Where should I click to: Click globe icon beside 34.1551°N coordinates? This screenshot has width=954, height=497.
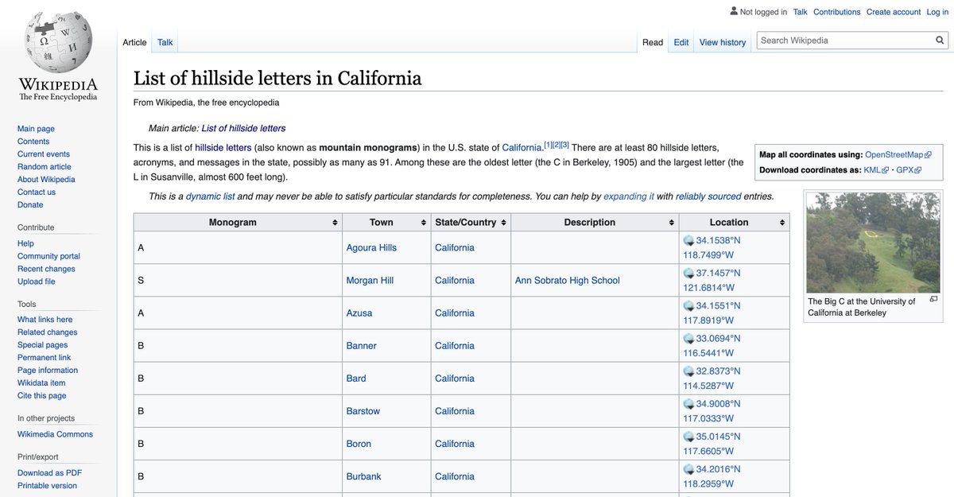(688, 305)
